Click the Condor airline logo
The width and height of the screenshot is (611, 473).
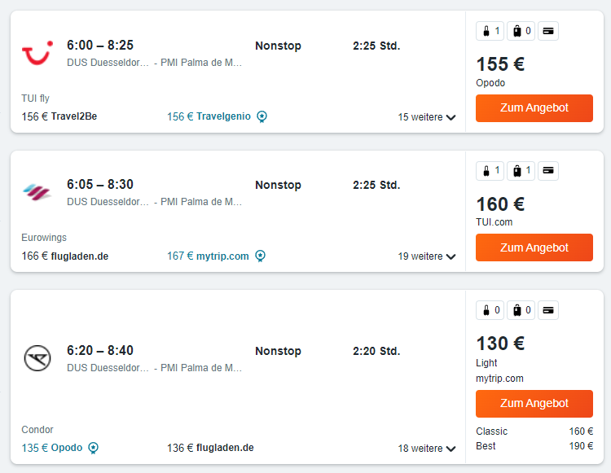click(x=37, y=358)
